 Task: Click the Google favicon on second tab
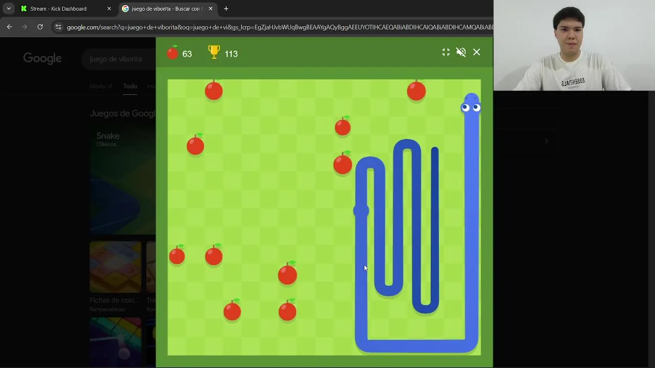pyautogui.click(x=125, y=9)
